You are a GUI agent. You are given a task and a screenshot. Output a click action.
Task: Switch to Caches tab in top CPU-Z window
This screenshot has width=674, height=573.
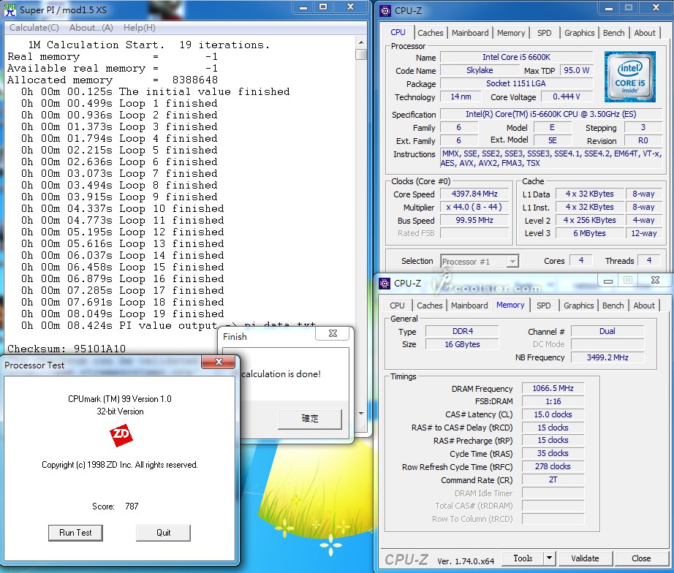point(431,33)
